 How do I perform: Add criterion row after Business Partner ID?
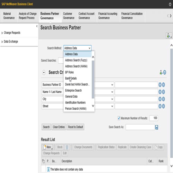pyautogui.click(x=160, y=85)
